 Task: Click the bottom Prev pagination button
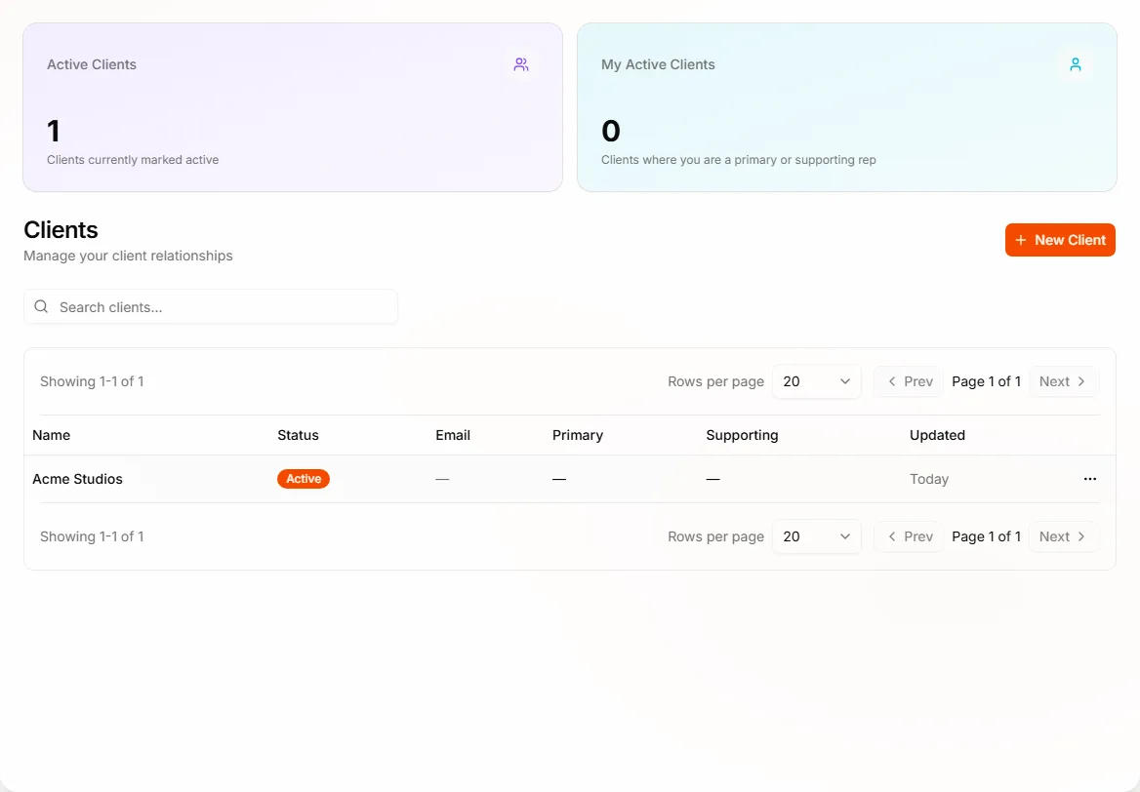910,536
